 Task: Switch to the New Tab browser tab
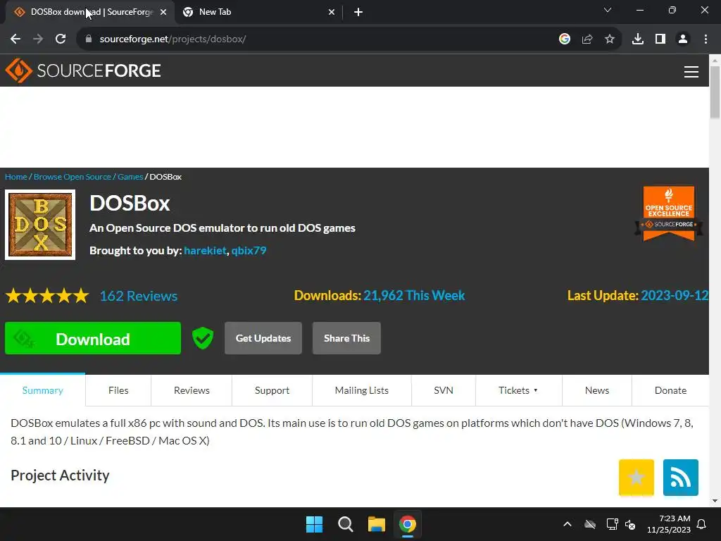point(259,12)
